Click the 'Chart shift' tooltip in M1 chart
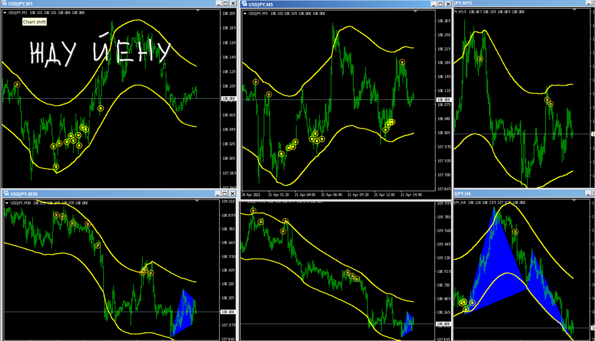The image size is (595, 341). pos(35,22)
